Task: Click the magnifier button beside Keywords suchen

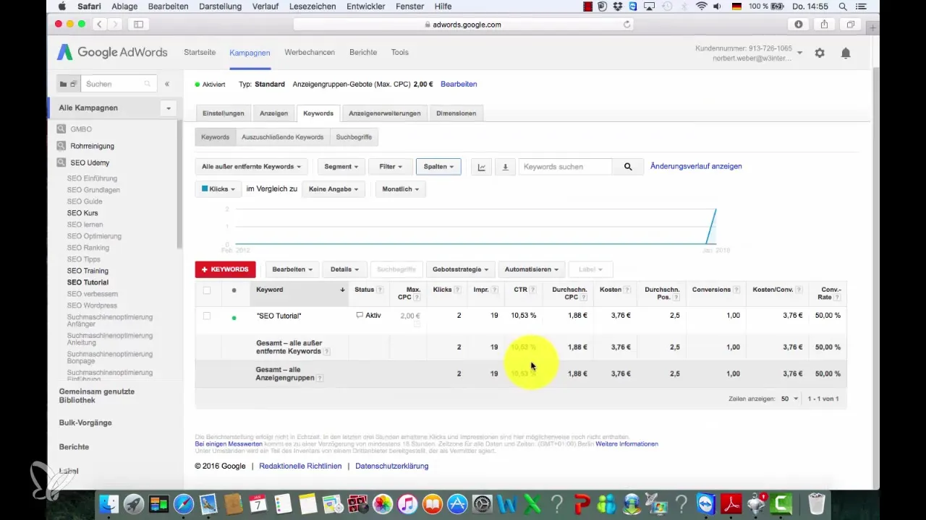Action: (628, 167)
